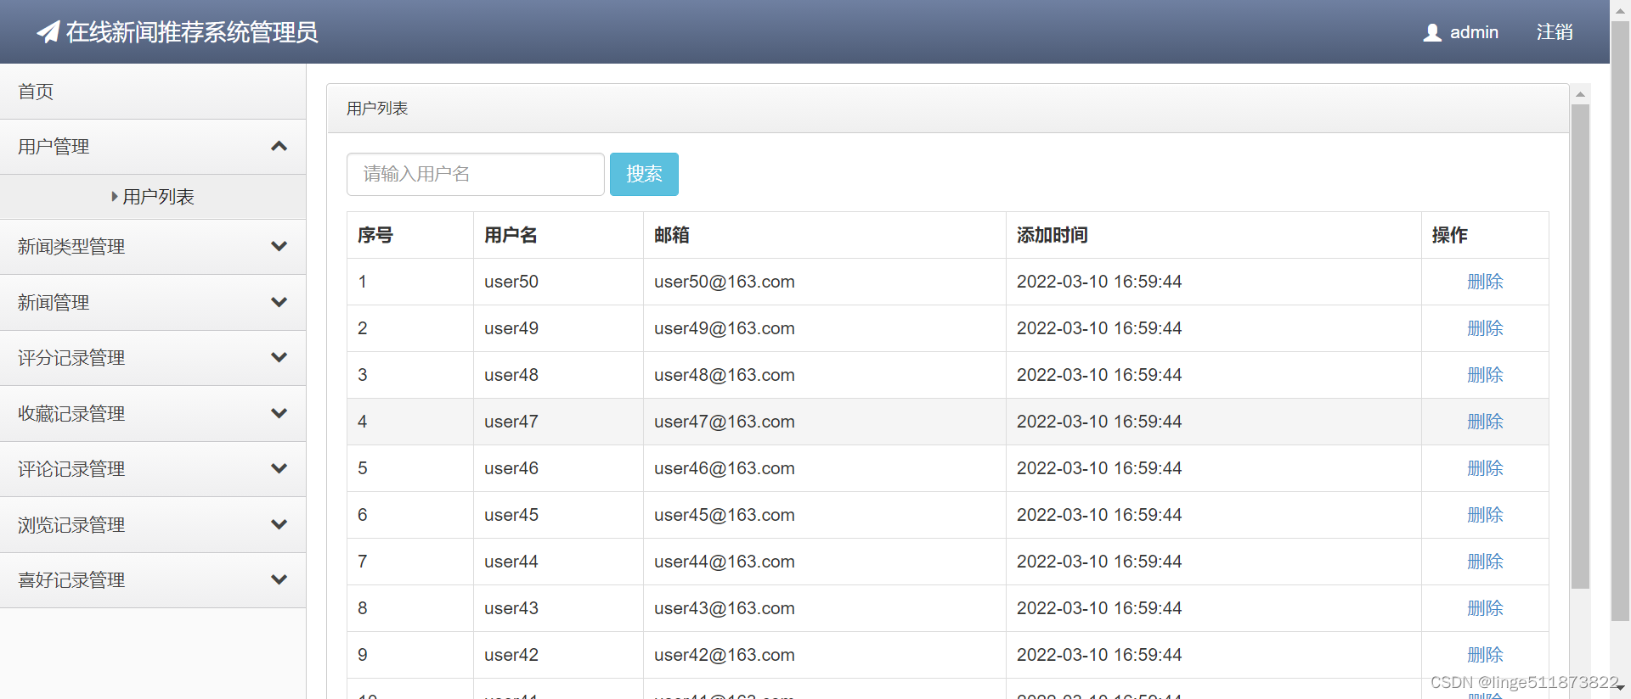Select the user42 username cell

coord(558,655)
